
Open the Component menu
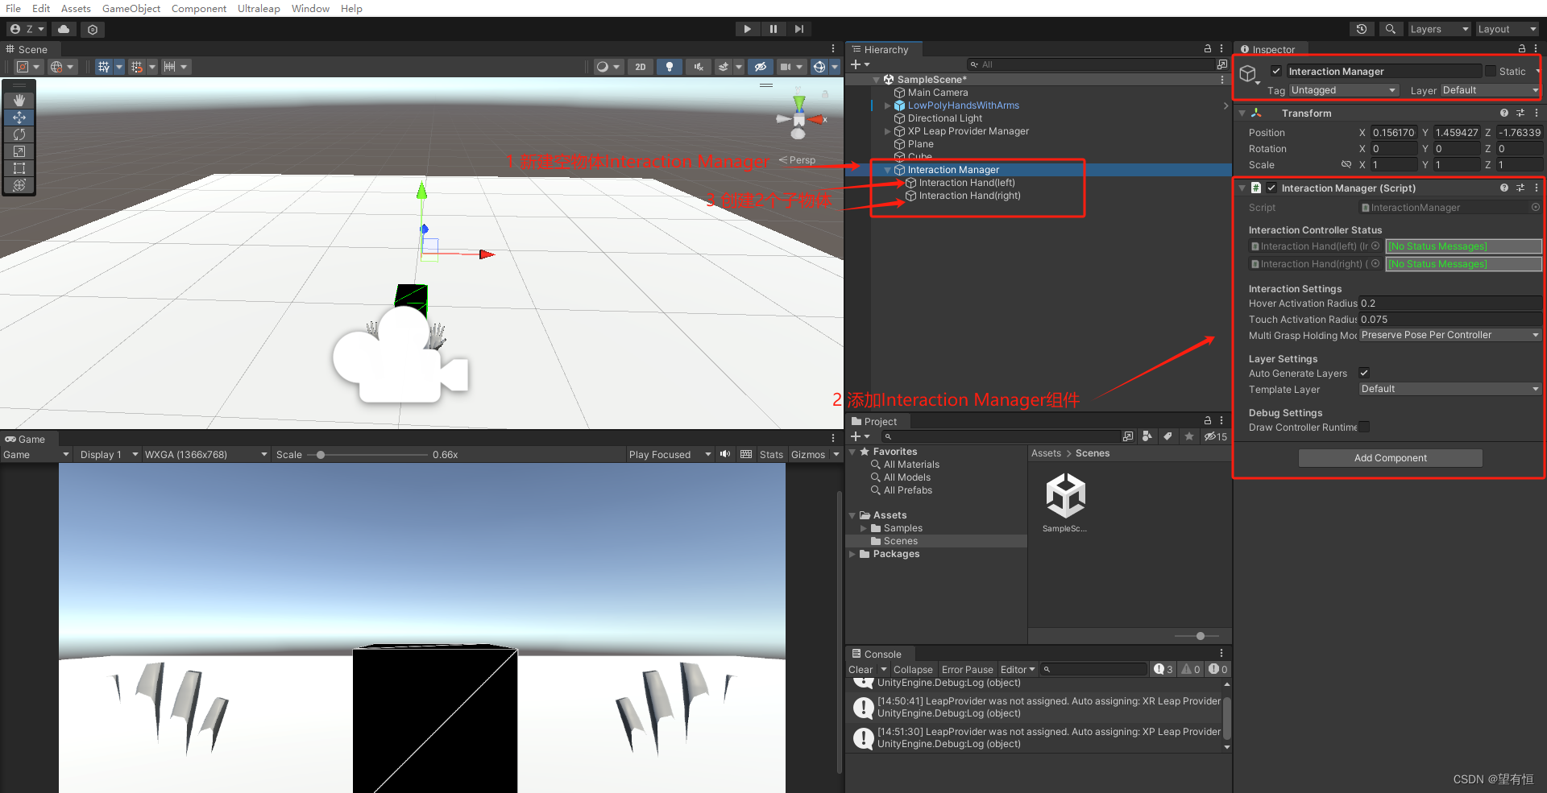click(x=198, y=8)
